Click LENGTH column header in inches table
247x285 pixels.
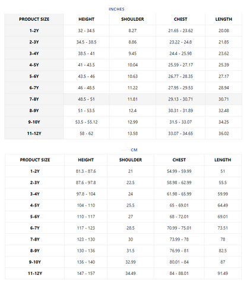tap(224, 19)
